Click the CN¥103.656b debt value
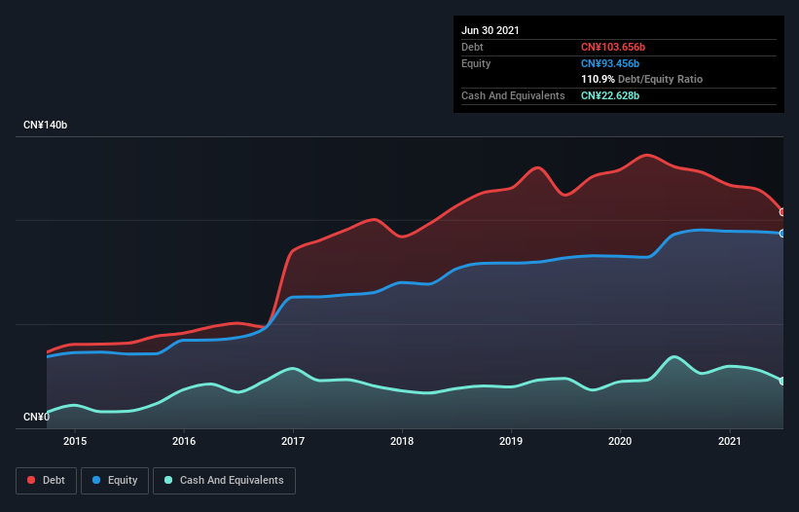Screen dimensions: 799x512 click(x=613, y=47)
